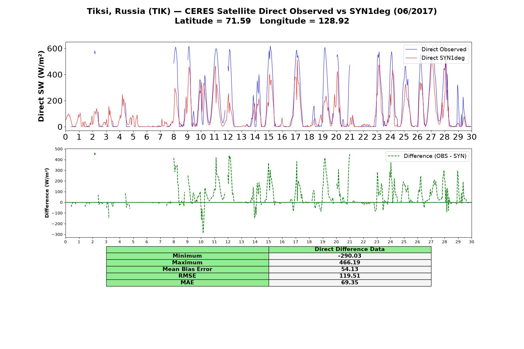Screen dimensions: 524x349
Task: Click the Minimum row label in table
Action: click(x=187, y=256)
